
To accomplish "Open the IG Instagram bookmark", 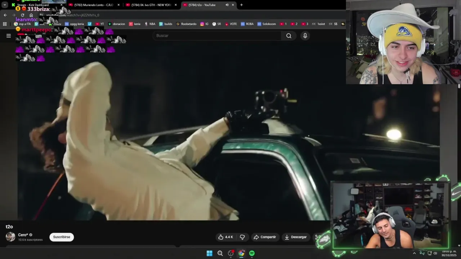I will pyautogui.click(x=205, y=24).
